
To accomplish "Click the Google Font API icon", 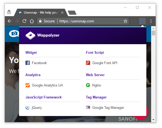I will coord(88,63).
